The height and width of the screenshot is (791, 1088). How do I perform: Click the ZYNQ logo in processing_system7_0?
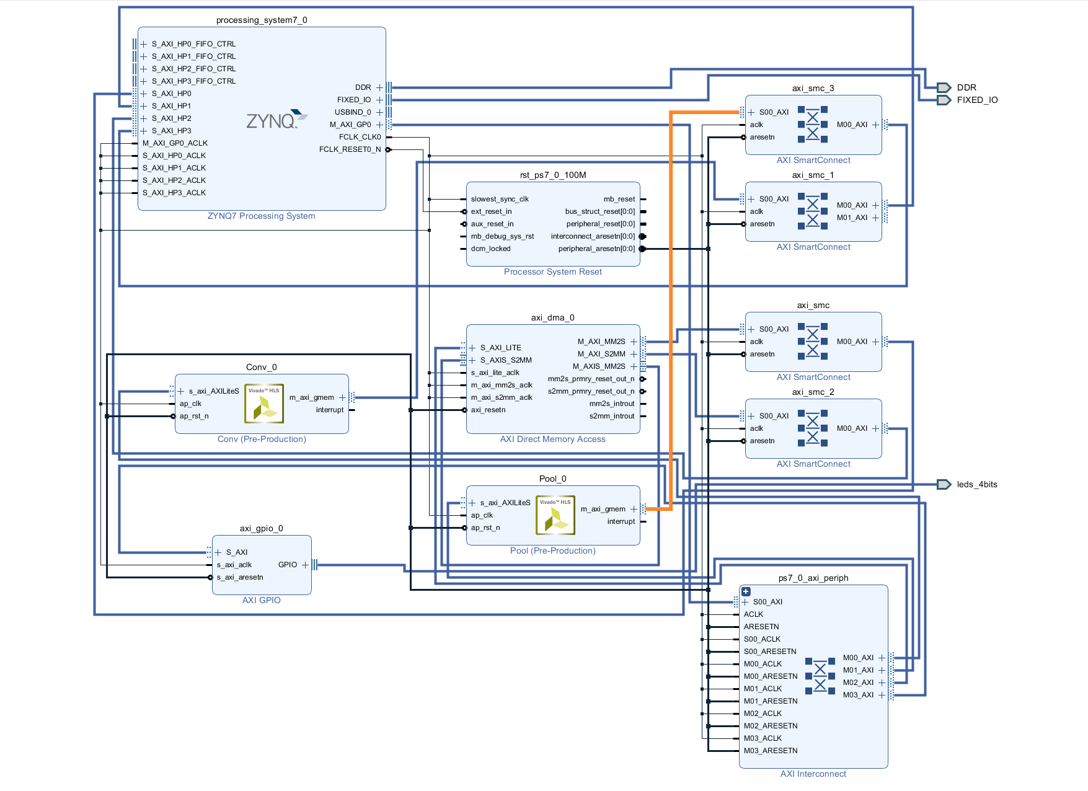point(277,120)
